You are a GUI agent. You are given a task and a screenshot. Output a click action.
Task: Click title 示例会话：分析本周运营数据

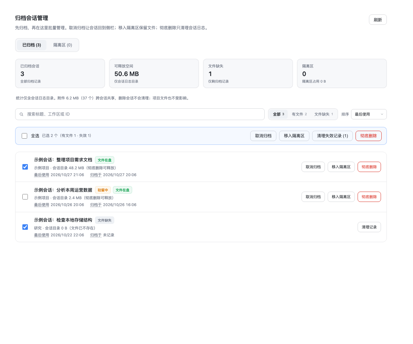(63, 190)
